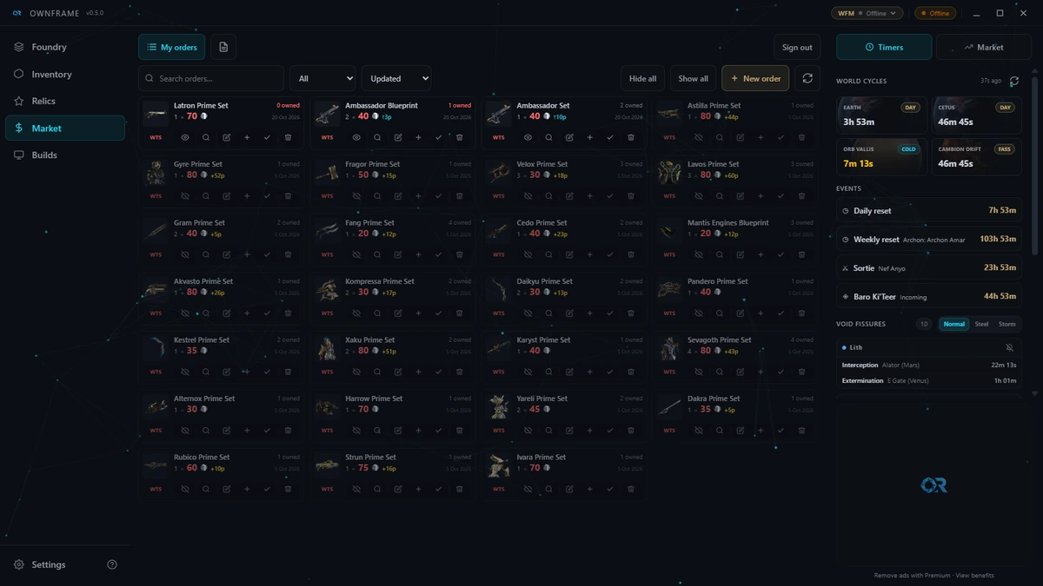Select the Steel void fissure filter
Screen dimensions: 1043x586
(981, 324)
